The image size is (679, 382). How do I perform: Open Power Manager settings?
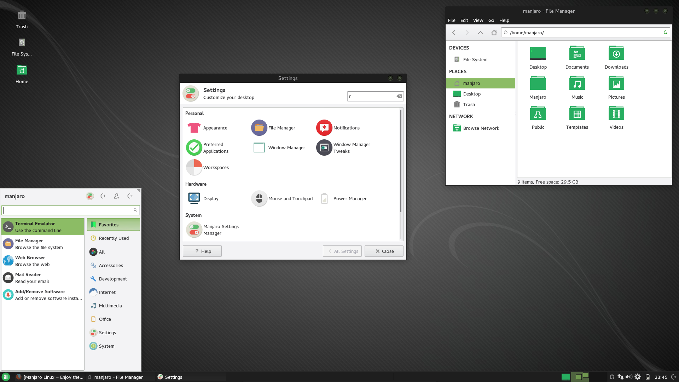click(343, 198)
